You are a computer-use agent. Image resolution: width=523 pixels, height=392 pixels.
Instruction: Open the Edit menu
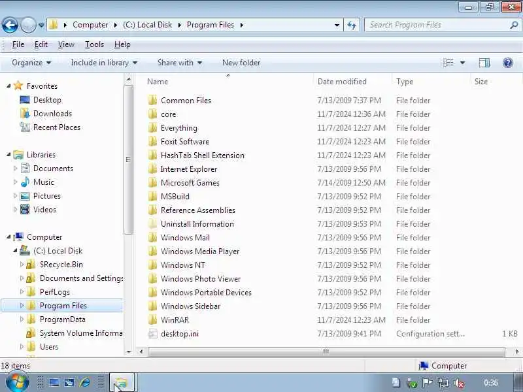(x=41, y=44)
